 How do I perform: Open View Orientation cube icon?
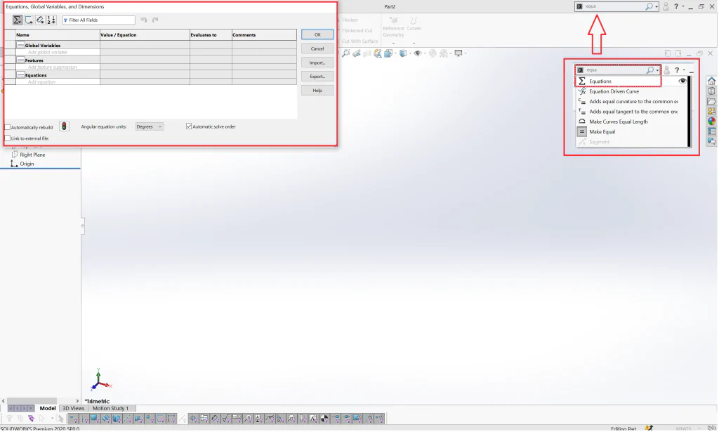click(388, 53)
